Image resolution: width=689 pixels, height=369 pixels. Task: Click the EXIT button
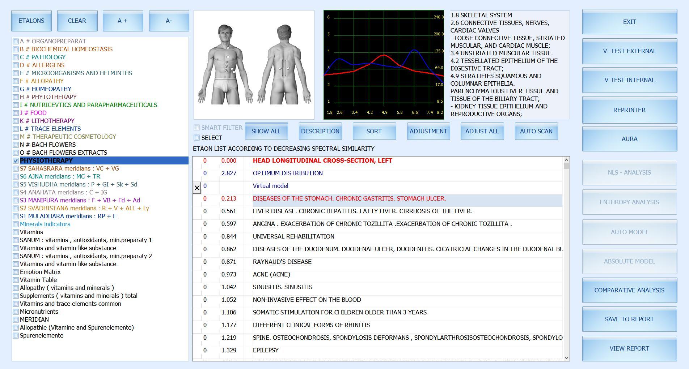pos(630,22)
